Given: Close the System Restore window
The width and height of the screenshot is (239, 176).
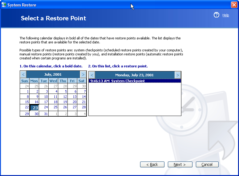Looking at the screenshot, I should pyautogui.click(x=234, y=5).
